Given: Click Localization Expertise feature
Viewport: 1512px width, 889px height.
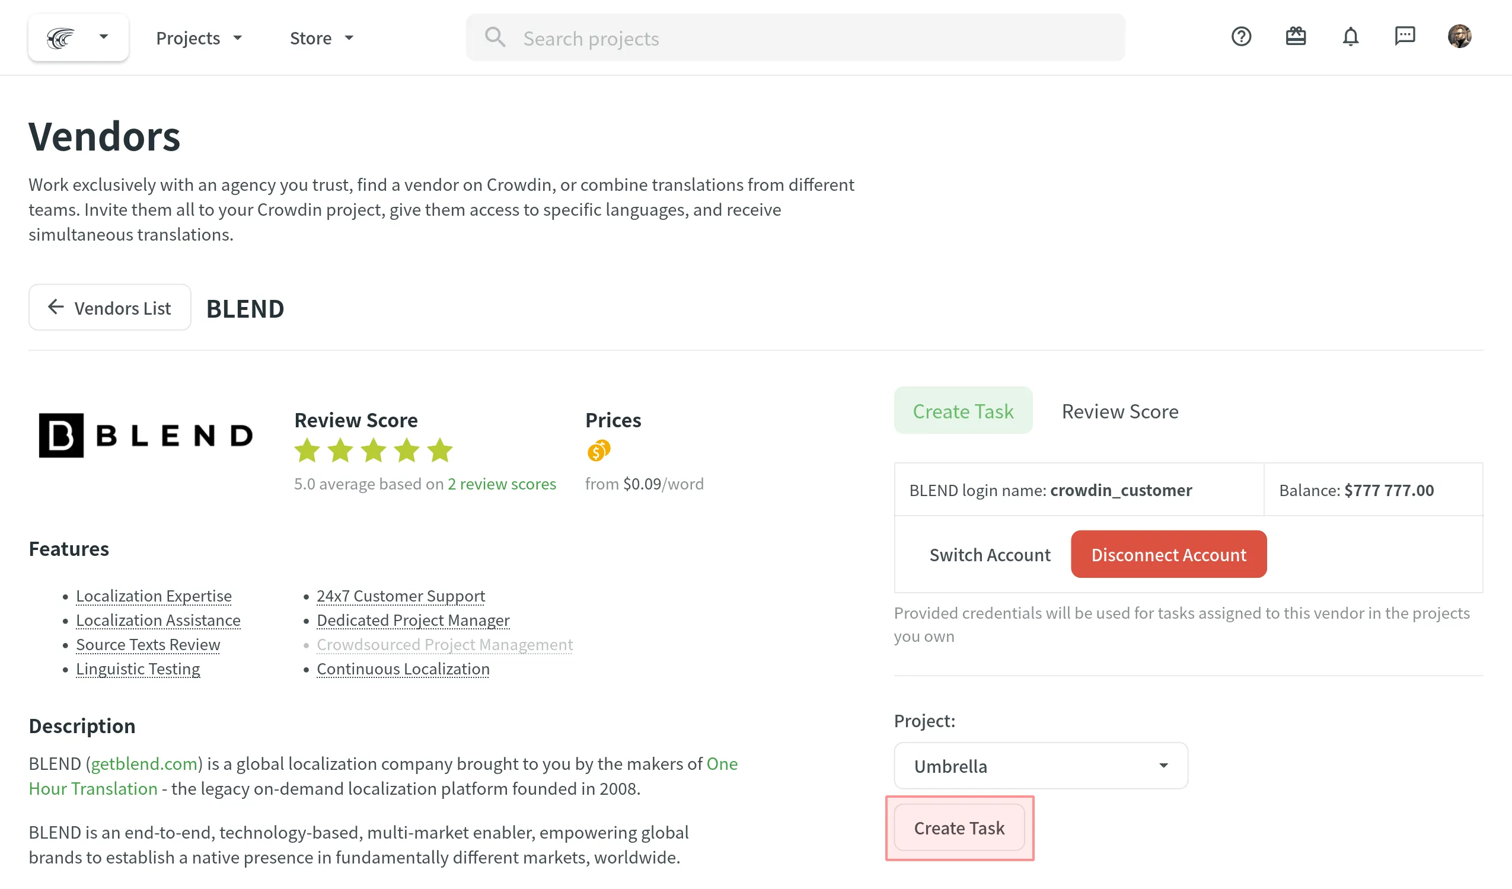Looking at the screenshot, I should pos(154,596).
